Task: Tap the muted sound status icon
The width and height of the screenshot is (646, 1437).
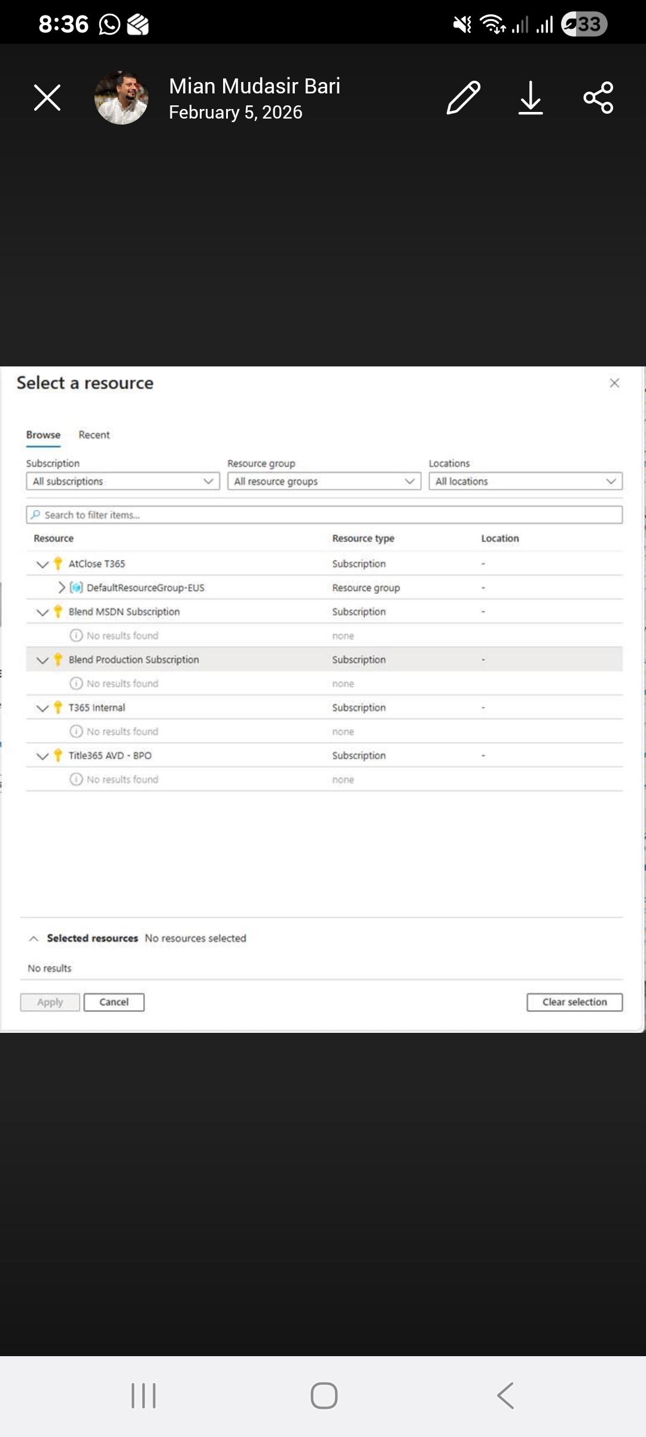Action: (x=462, y=25)
